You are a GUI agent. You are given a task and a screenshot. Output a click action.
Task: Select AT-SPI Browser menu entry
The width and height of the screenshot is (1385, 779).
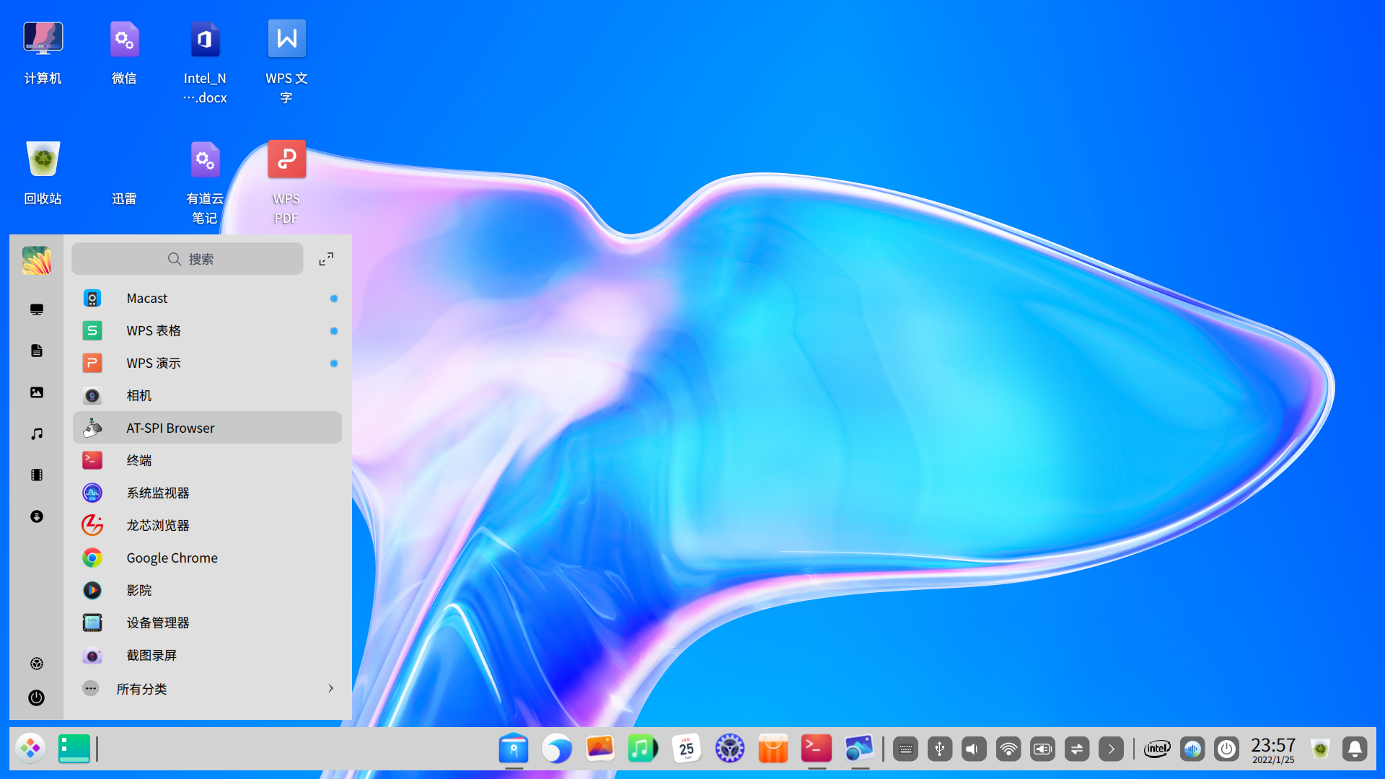170,428
